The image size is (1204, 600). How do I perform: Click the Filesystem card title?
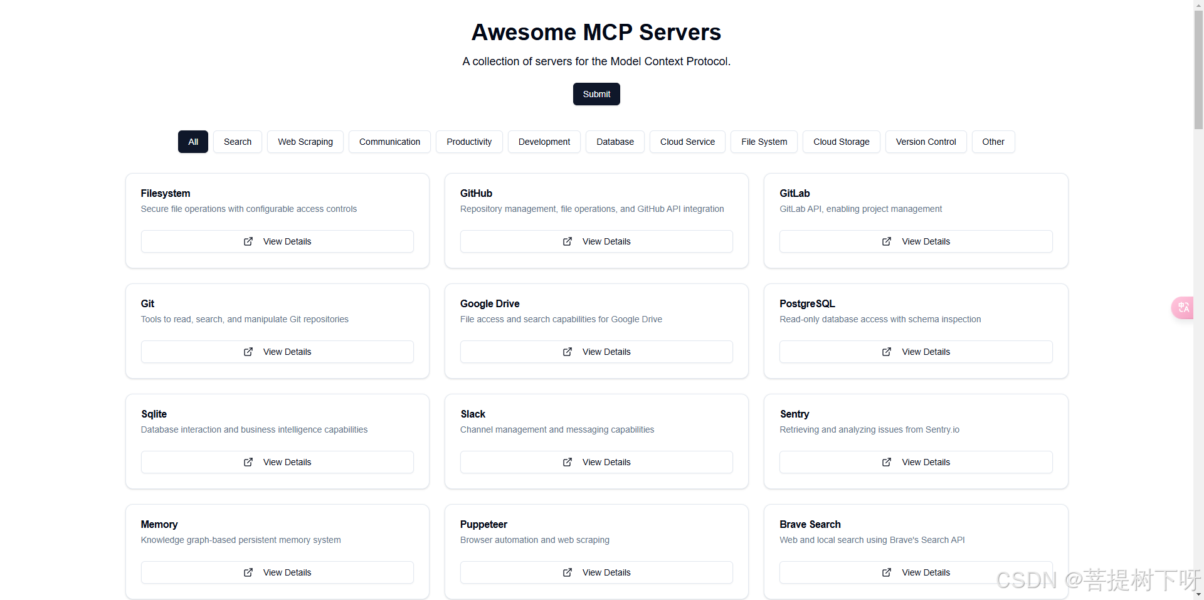(166, 193)
